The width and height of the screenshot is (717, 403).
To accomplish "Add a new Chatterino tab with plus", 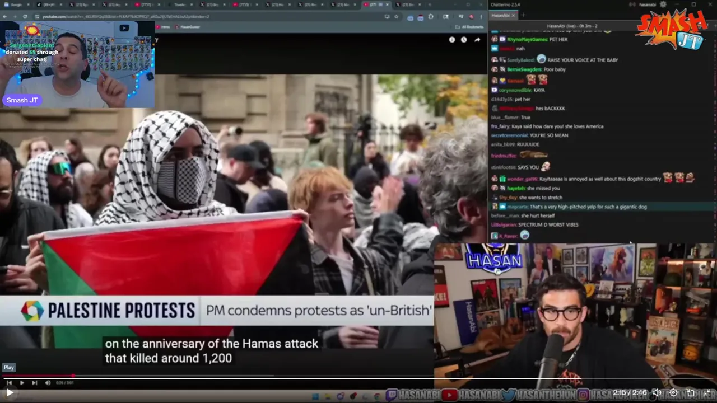I will 523,15.
